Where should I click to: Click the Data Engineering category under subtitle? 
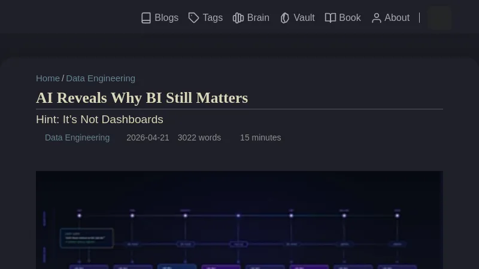77,137
